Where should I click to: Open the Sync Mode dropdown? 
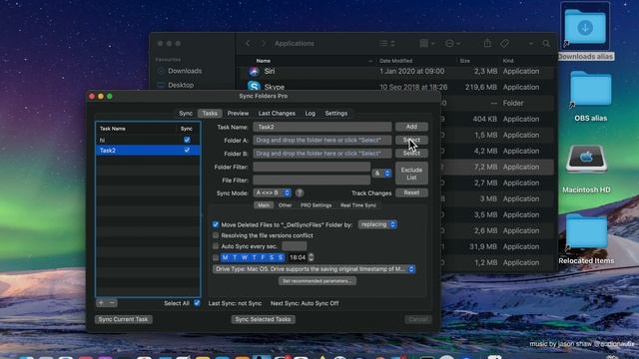tap(272, 192)
